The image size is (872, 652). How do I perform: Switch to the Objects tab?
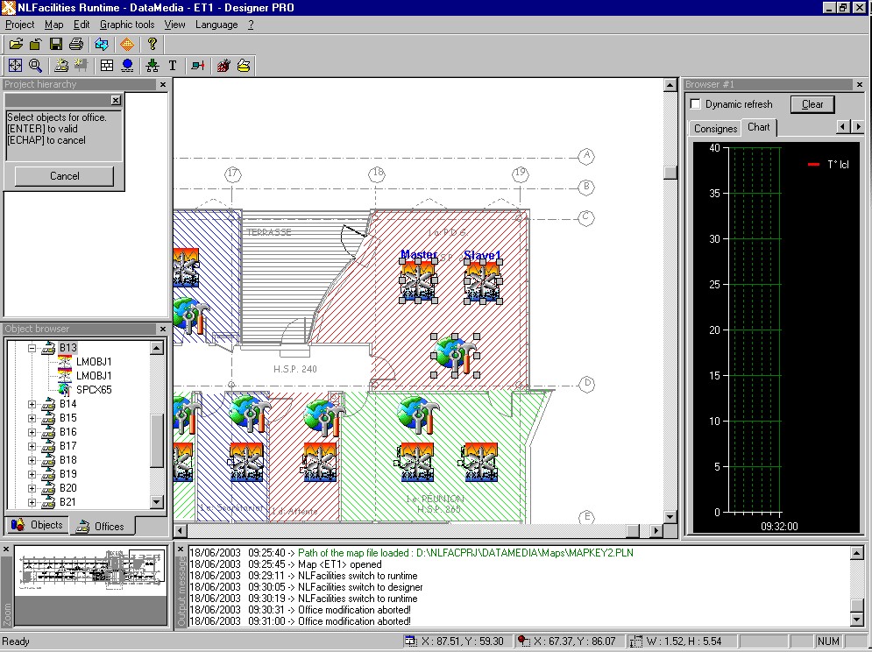[x=38, y=525]
